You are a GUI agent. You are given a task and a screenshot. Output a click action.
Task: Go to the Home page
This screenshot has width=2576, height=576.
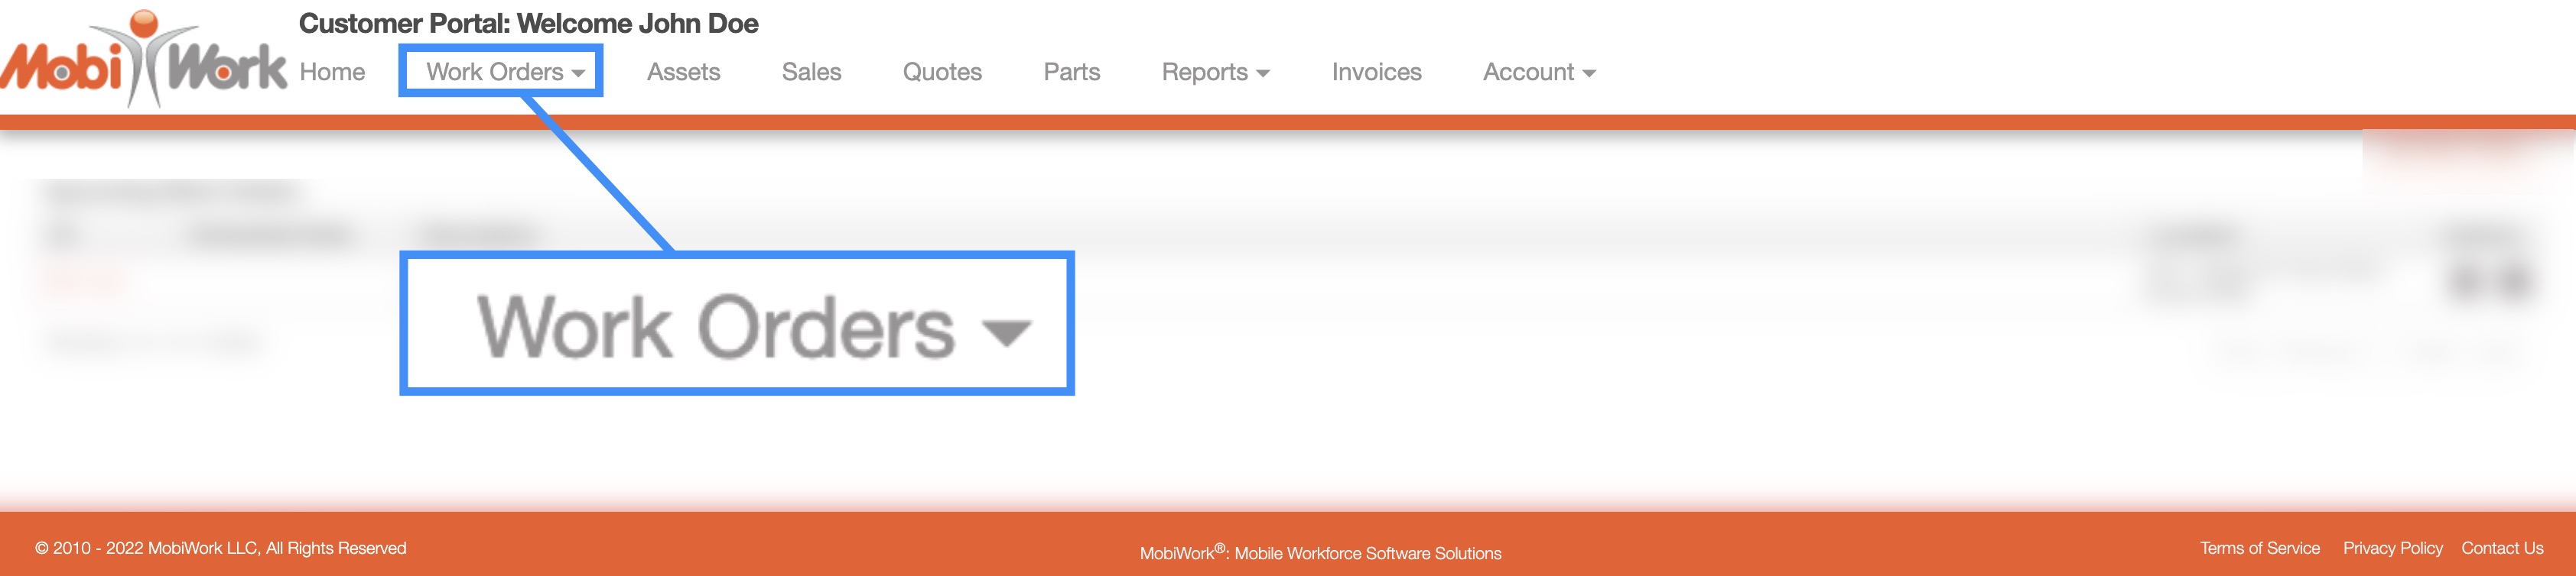(x=332, y=72)
